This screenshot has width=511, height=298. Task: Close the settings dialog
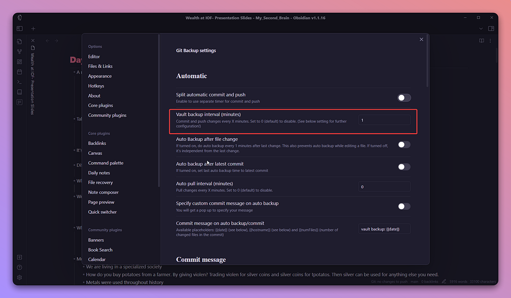pyautogui.click(x=421, y=39)
